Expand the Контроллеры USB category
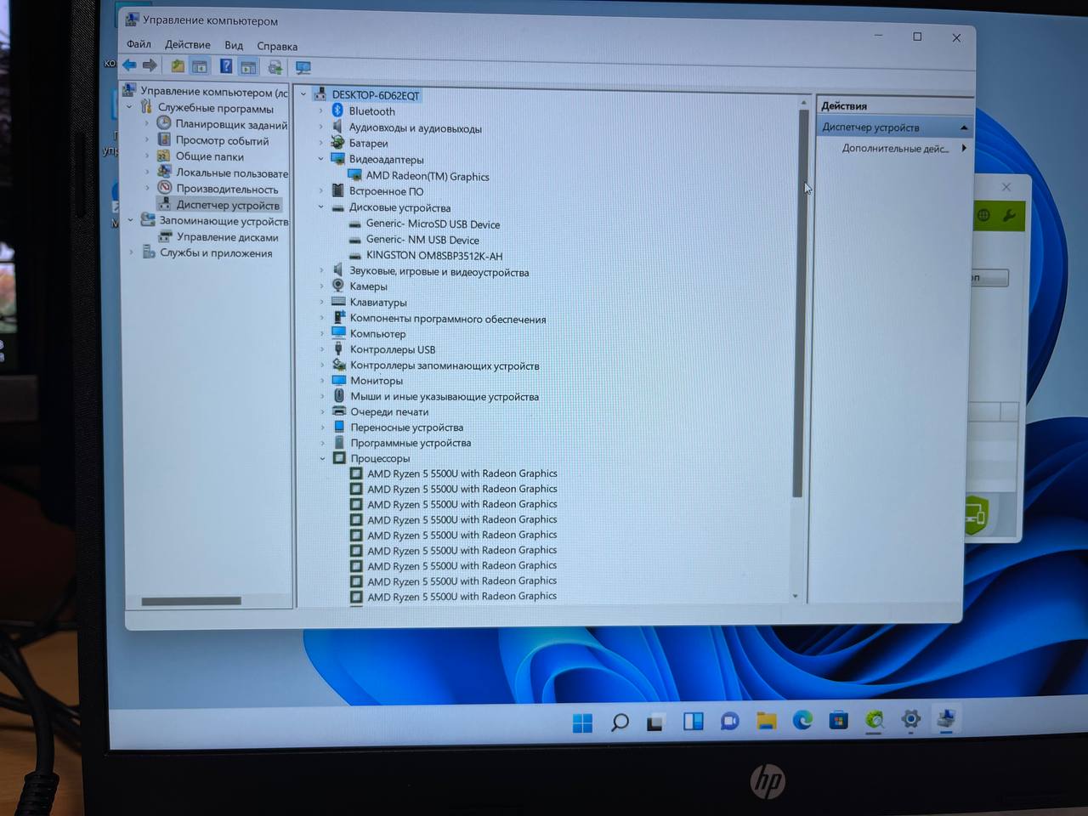 point(322,349)
